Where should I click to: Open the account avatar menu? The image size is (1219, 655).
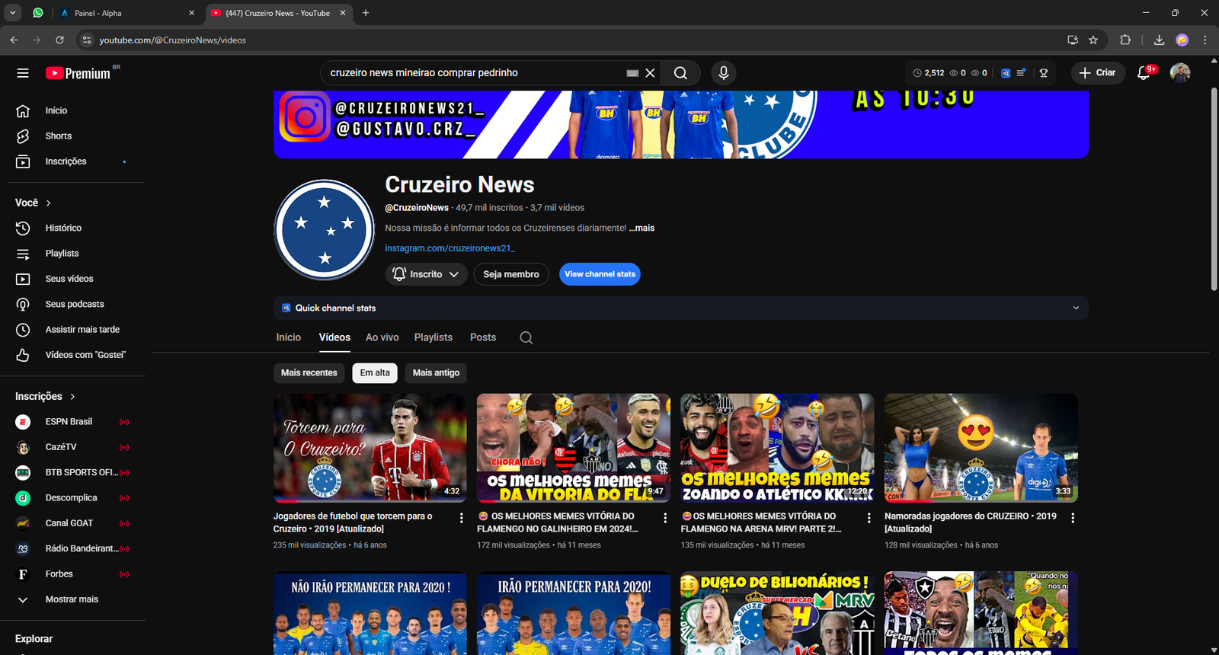pos(1180,73)
